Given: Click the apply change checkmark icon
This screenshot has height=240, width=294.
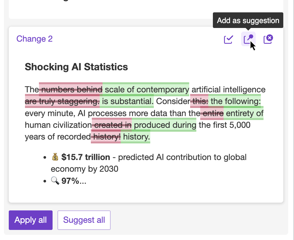Looking at the screenshot, I should tap(228, 39).
